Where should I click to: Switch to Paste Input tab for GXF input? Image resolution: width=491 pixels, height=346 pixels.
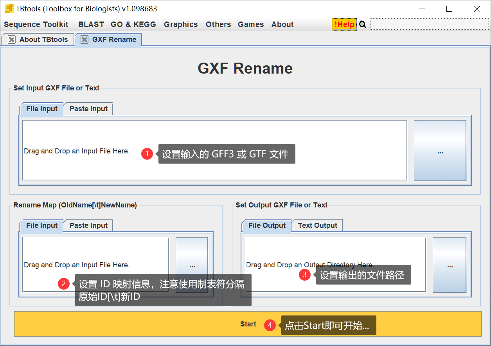click(x=88, y=109)
